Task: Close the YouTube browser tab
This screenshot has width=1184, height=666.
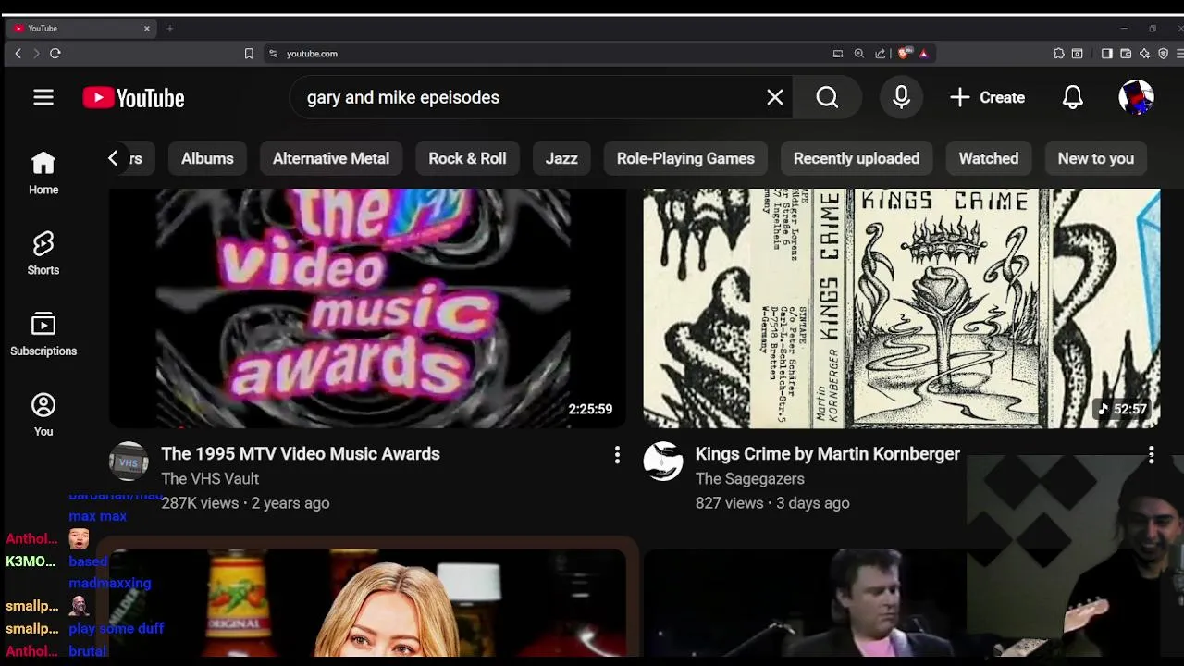Action: click(x=146, y=29)
